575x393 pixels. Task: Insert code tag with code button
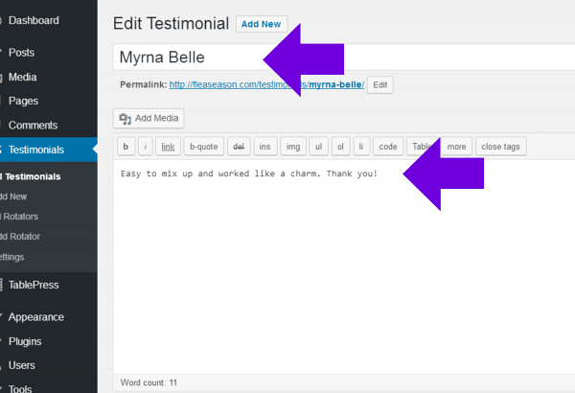387,147
